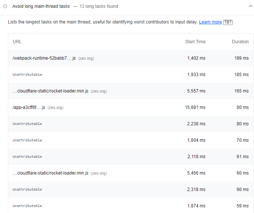Collapse the long main-thread tasks audit

pos(250,6)
